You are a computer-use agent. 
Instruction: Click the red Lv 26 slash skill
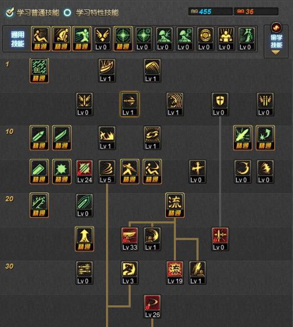[152, 306]
